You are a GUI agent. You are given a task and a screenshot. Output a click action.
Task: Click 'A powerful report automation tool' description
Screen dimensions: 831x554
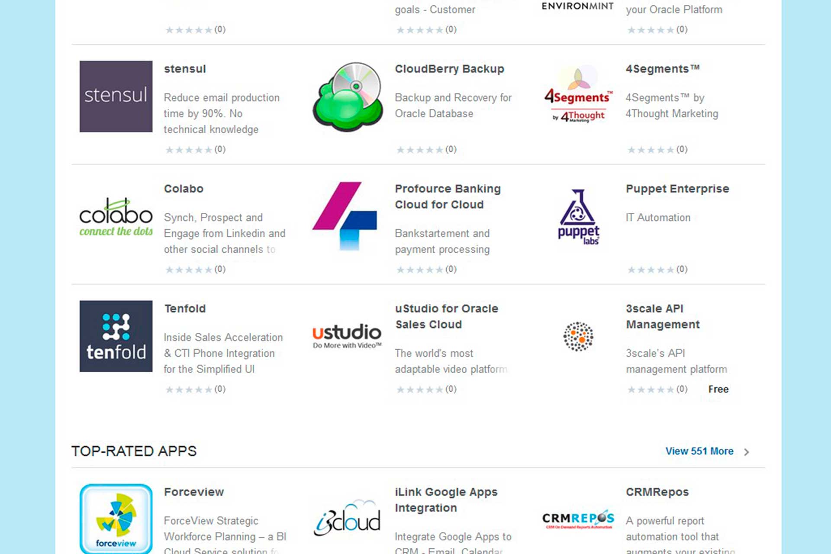(x=680, y=535)
